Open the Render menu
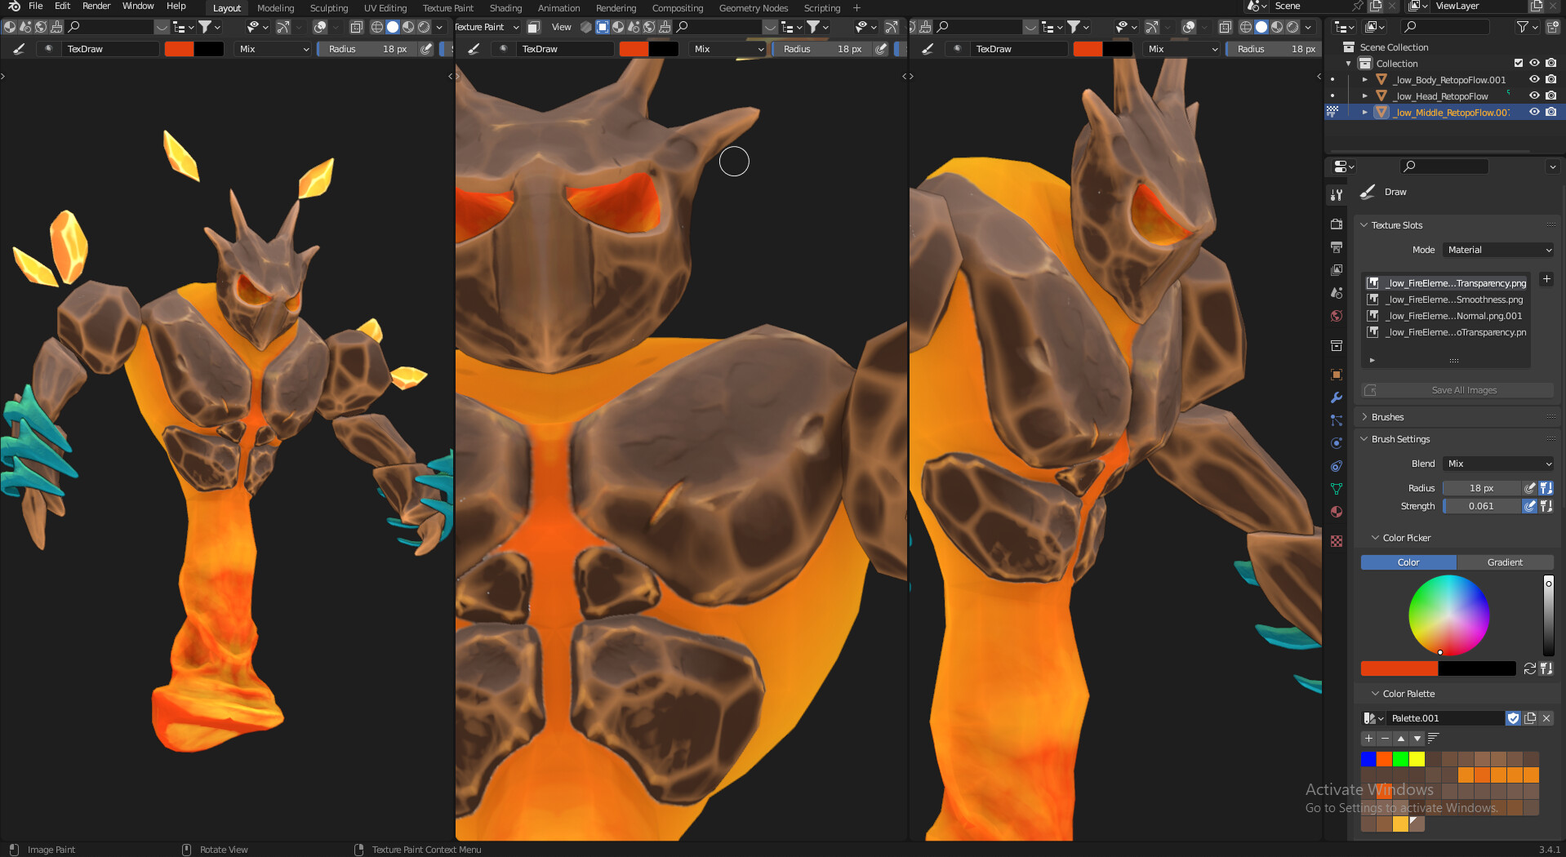 (96, 6)
